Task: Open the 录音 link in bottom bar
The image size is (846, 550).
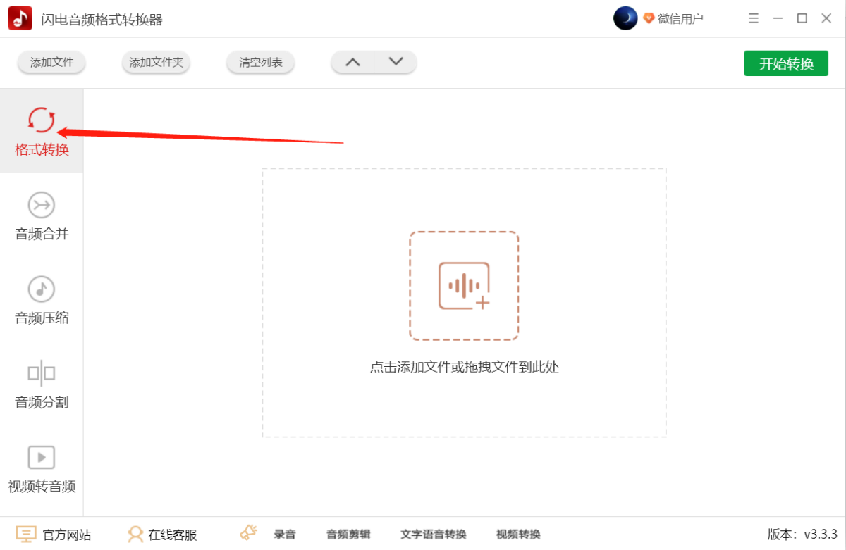Action: pyautogui.click(x=285, y=535)
